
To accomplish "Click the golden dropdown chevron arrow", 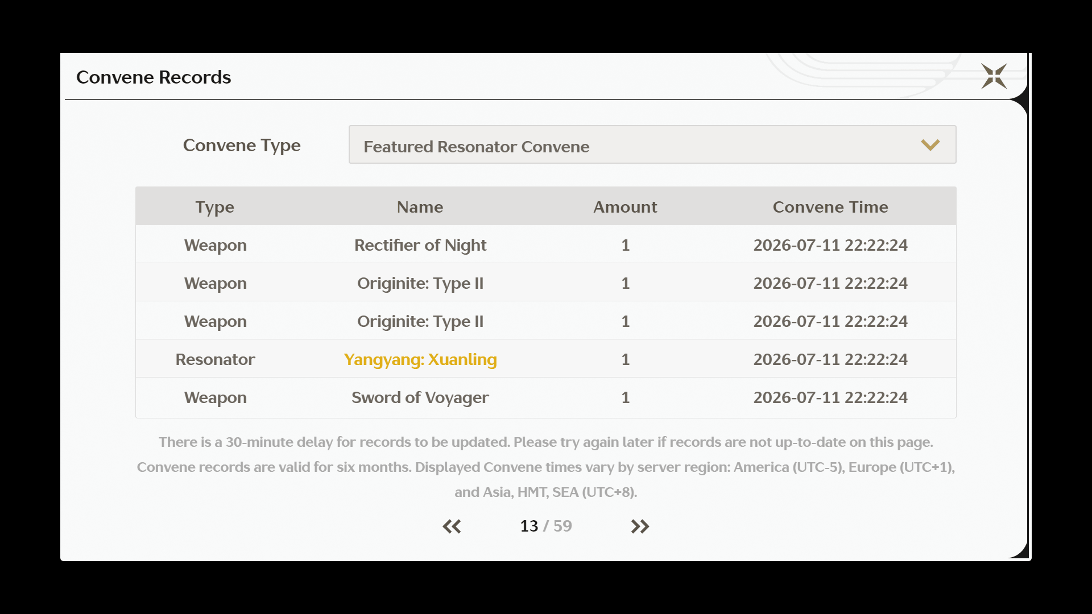I will 930,145.
